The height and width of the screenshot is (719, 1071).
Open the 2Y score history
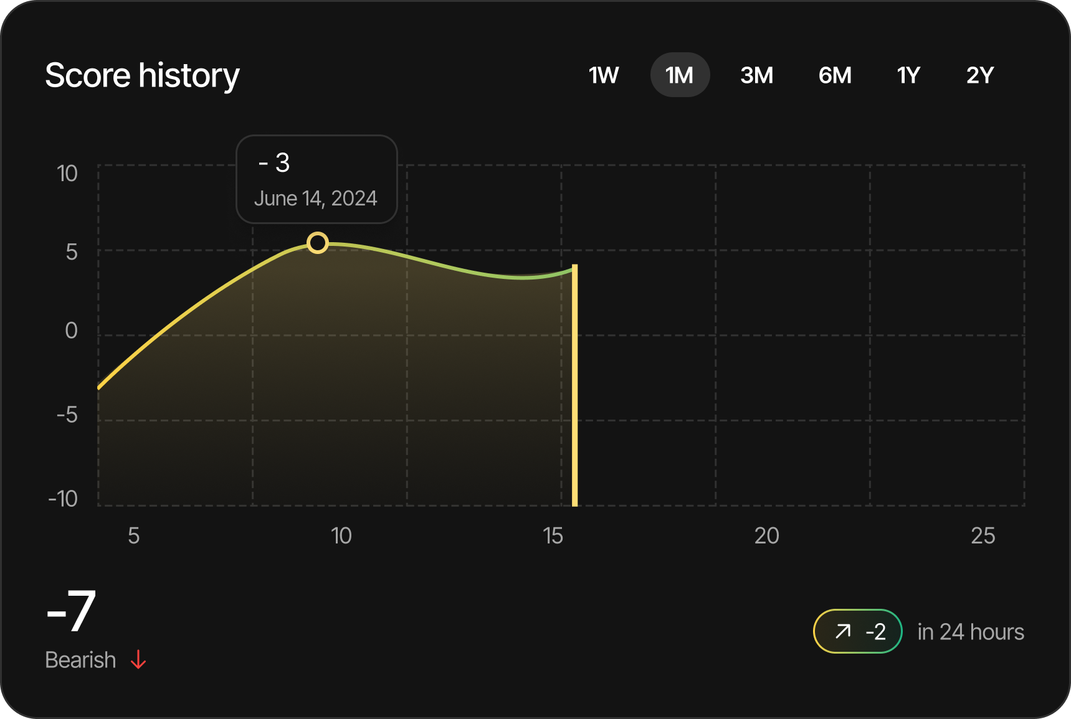pos(979,75)
